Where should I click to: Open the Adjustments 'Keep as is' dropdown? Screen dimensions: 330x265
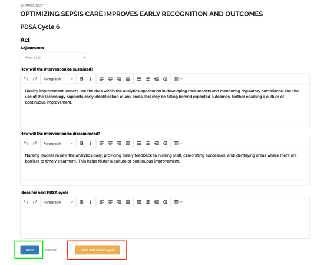tap(54, 57)
